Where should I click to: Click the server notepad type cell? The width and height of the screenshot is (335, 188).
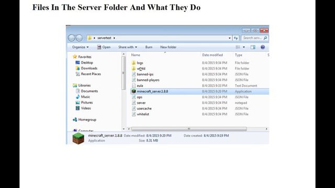pyautogui.click(x=241, y=103)
